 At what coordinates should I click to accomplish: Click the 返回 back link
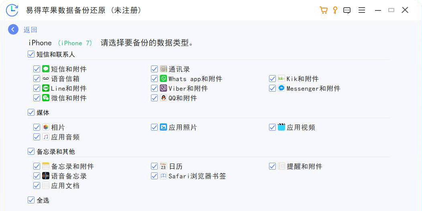pyautogui.click(x=30, y=30)
